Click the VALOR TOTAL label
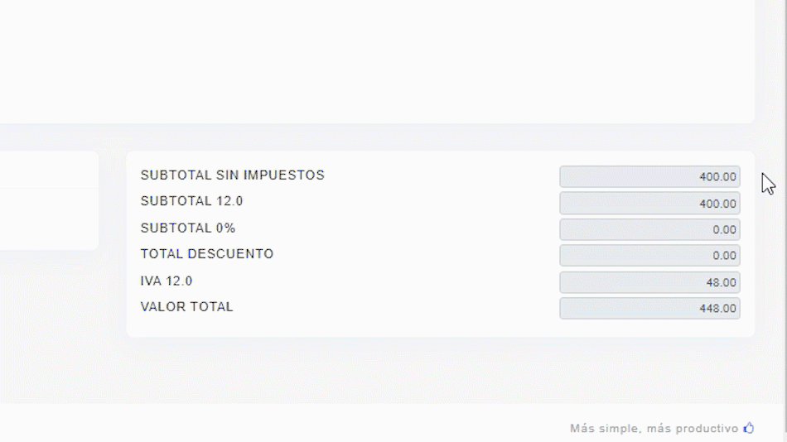The image size is (787, 442). click(186, 307)
